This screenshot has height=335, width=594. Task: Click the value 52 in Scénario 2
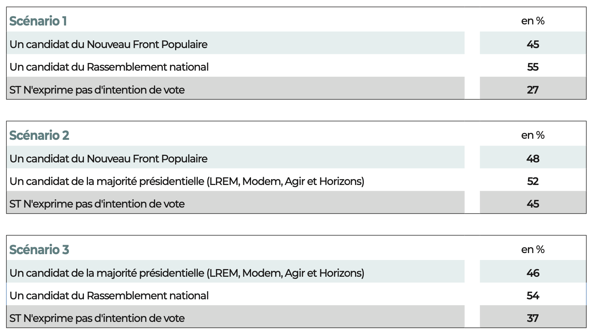(533, 181)
